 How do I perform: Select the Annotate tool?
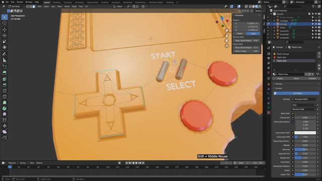tap(5, 54)
